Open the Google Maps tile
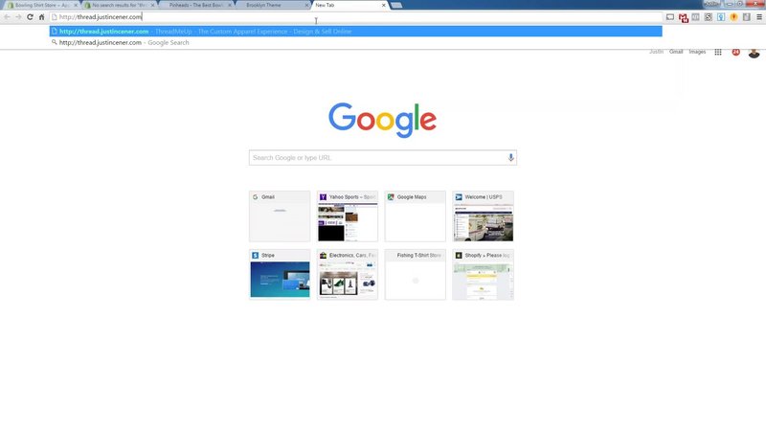 pyautogui.click(x=416, y=216)
